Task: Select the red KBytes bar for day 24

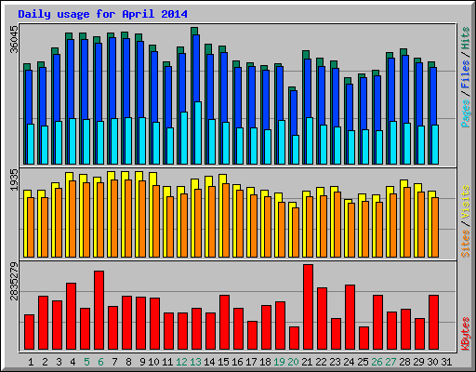Action: [x=350, y=317]
